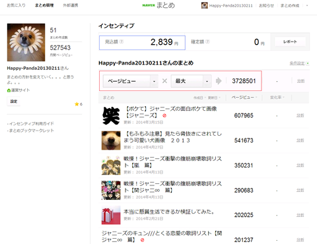Click the 笑 thumbnail image

111,115
